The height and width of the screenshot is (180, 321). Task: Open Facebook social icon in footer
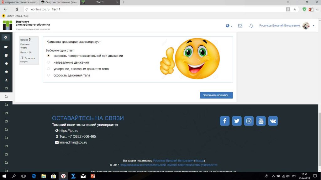[224, 121]
